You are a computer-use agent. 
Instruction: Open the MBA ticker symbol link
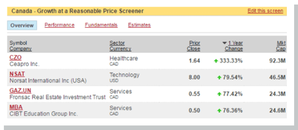click(16, 107)
